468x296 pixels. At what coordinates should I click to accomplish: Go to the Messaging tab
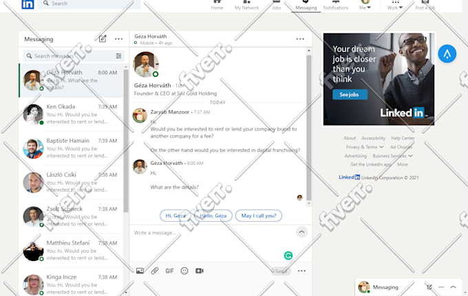306,5
